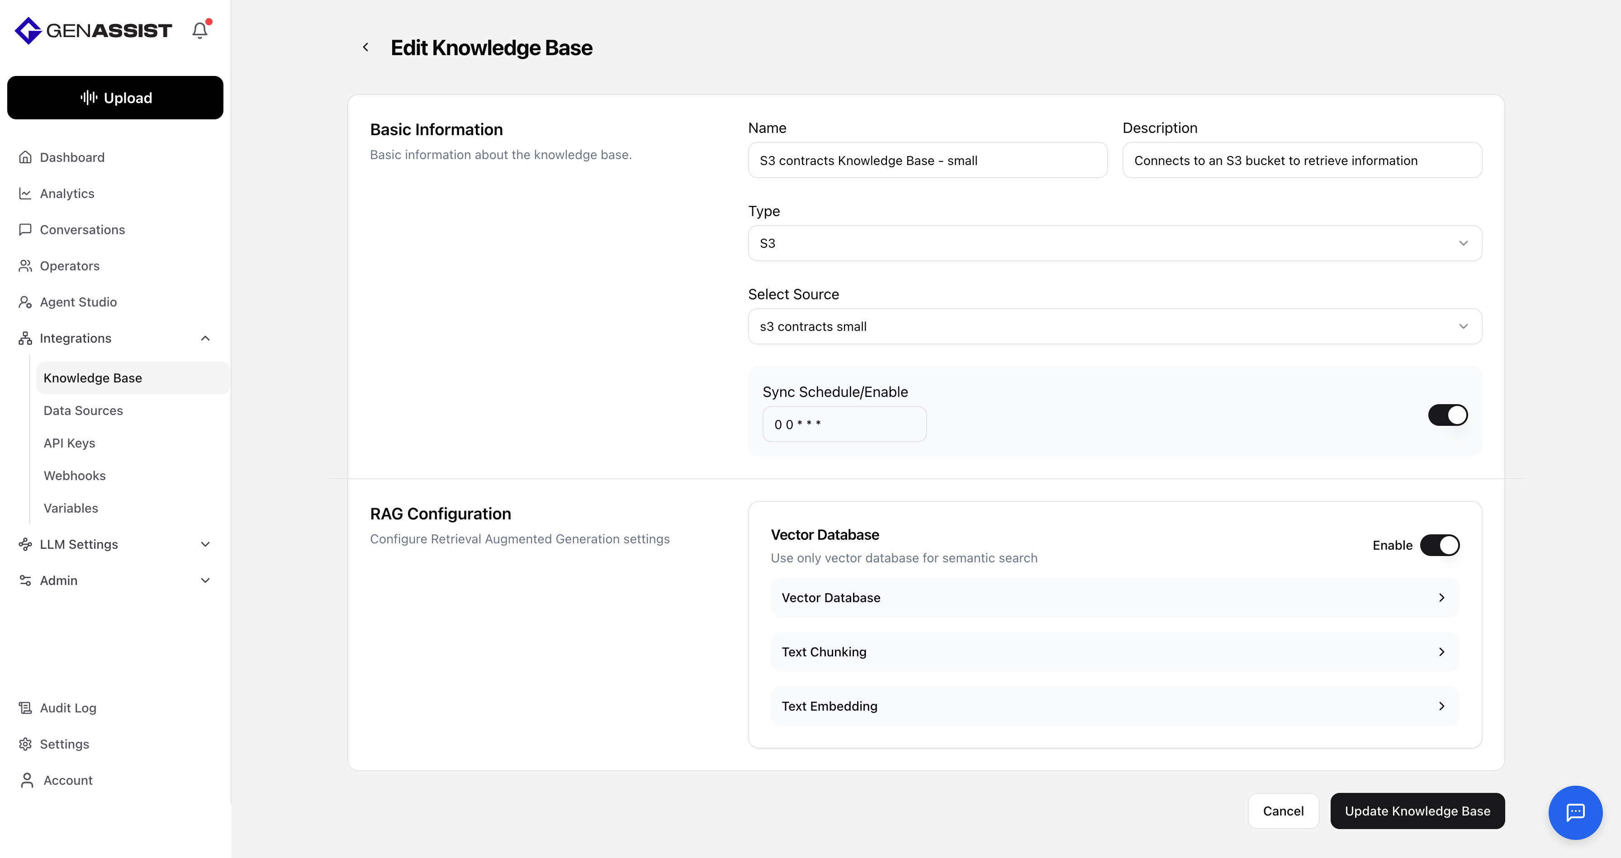Go to the API Keys page
The width and height of the screenshot is (1621, 858).
tap(69, 443)
